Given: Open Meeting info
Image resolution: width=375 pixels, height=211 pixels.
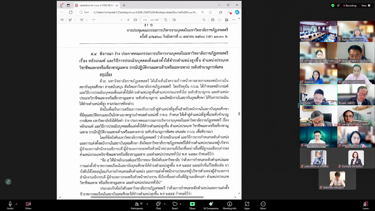Looking at the screenshot, I should [229, 205].
